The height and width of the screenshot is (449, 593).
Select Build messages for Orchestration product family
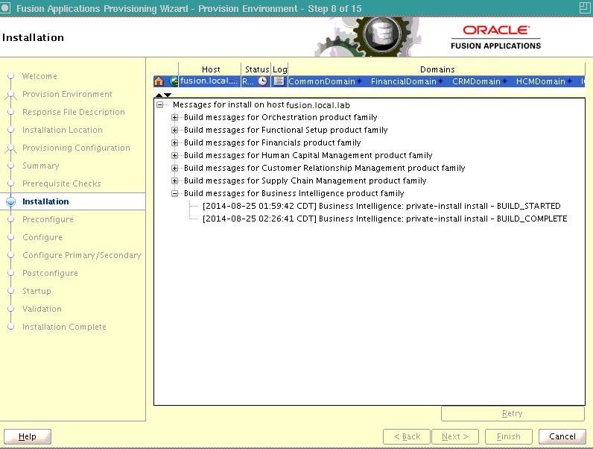point(281,117)
